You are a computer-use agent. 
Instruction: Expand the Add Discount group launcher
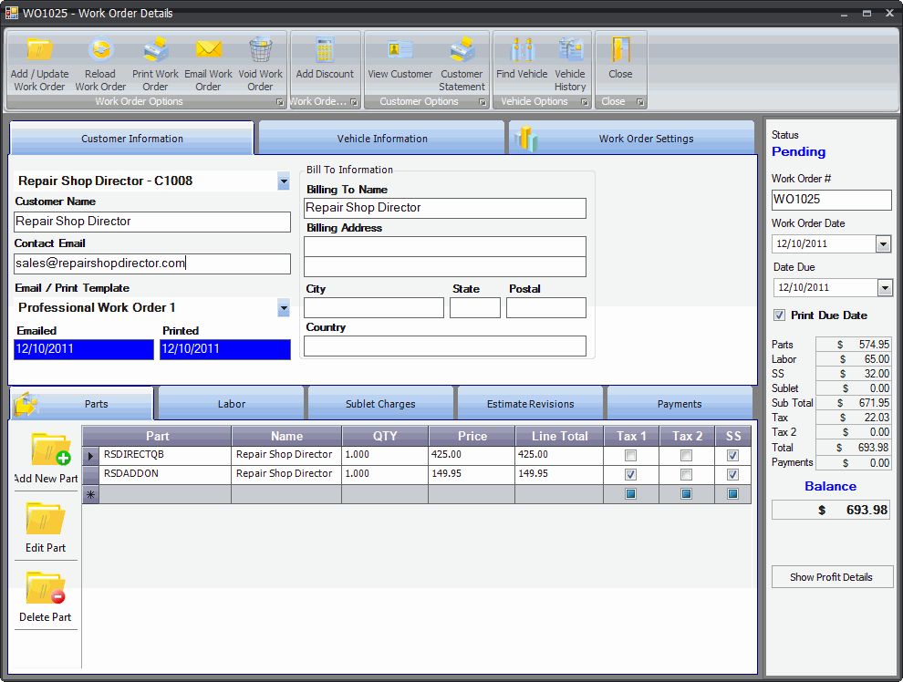coord(354,102)
